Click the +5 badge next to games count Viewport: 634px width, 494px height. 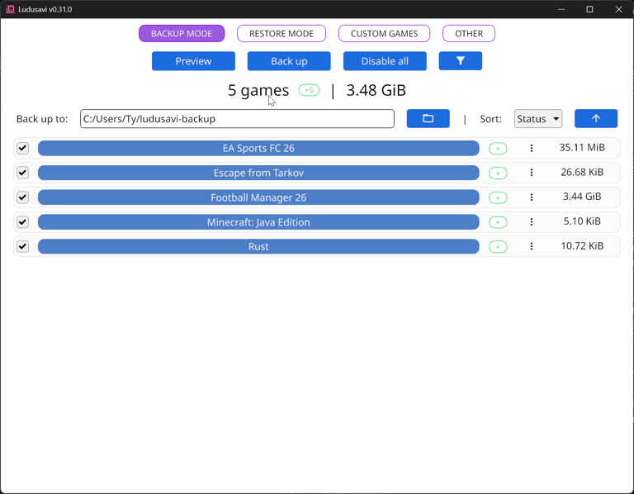(x=309, y=90)
